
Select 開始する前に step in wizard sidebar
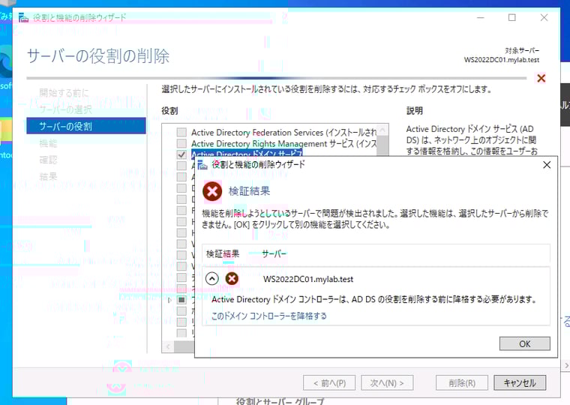pos(64,93)
